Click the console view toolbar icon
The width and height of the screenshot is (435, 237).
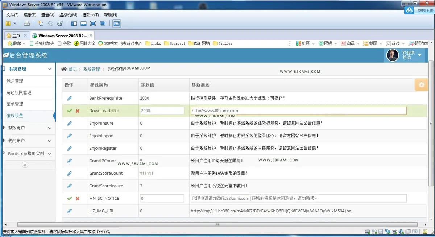point(116,24)
